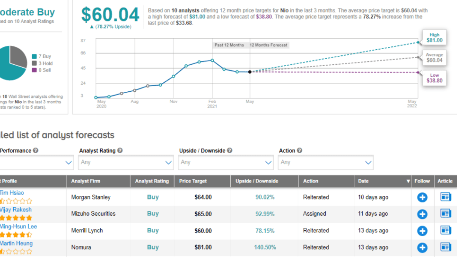This screenshot has height=257, width=457.
Task: Click the Assigned action cell
Action: (x=315, y=213)
